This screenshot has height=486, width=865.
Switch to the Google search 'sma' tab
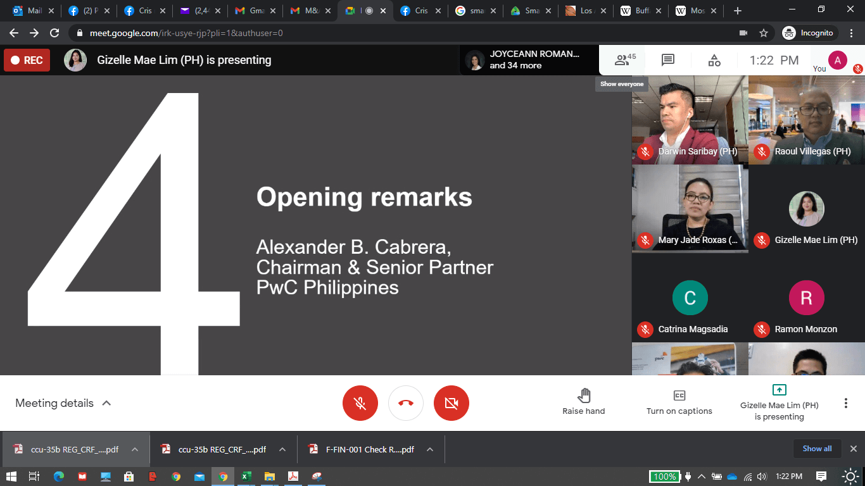pyautogui.click(x=475, y=11)
